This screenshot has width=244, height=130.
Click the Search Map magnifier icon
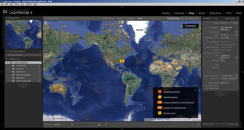tap(168, 18)
